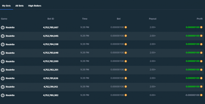Click the Profit column header
Screen dimensions: 205x104
(200, 19)
